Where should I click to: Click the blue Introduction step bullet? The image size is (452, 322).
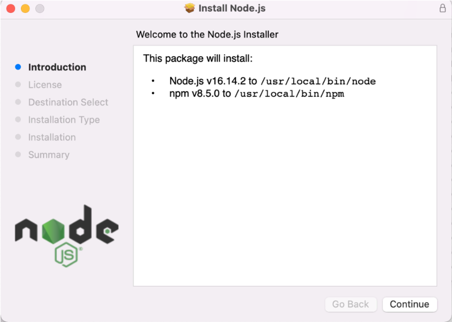point(19,66)
